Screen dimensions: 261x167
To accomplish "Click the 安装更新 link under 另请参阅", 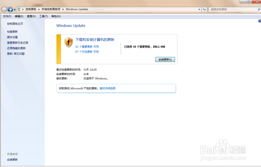I will click(12, 160).
